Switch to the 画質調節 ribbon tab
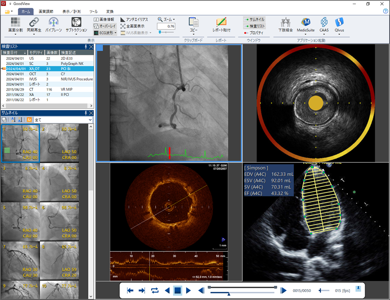Viewport: 390px width, 300px height. tap(46, 12)
